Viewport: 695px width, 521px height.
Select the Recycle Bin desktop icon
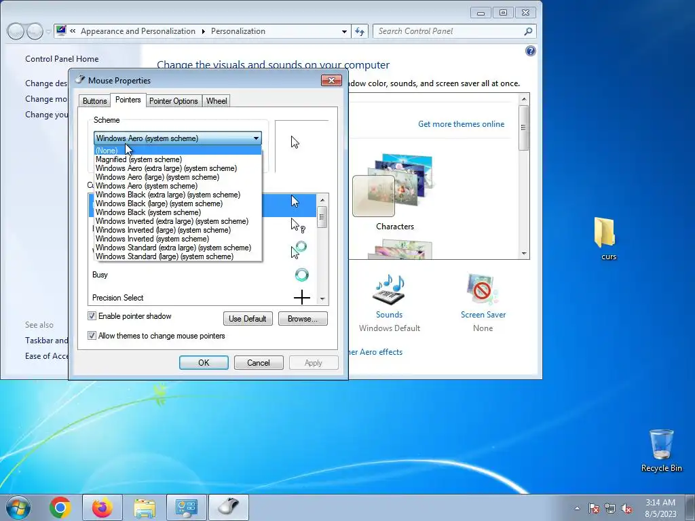pos(661,451)
